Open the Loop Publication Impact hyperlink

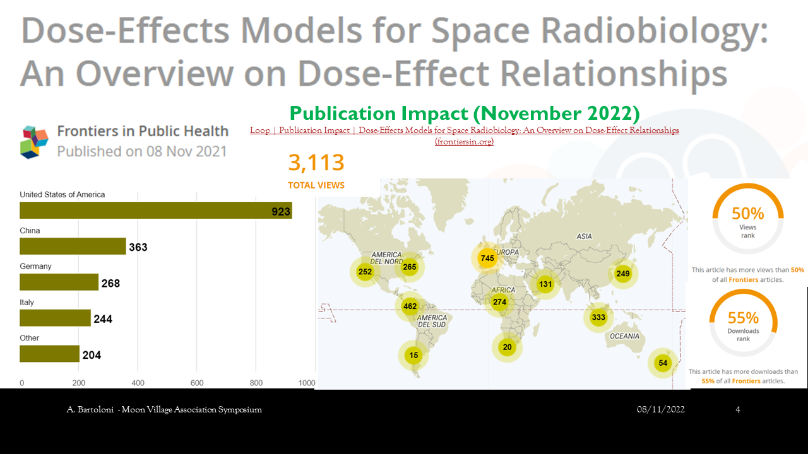(465, 136)
